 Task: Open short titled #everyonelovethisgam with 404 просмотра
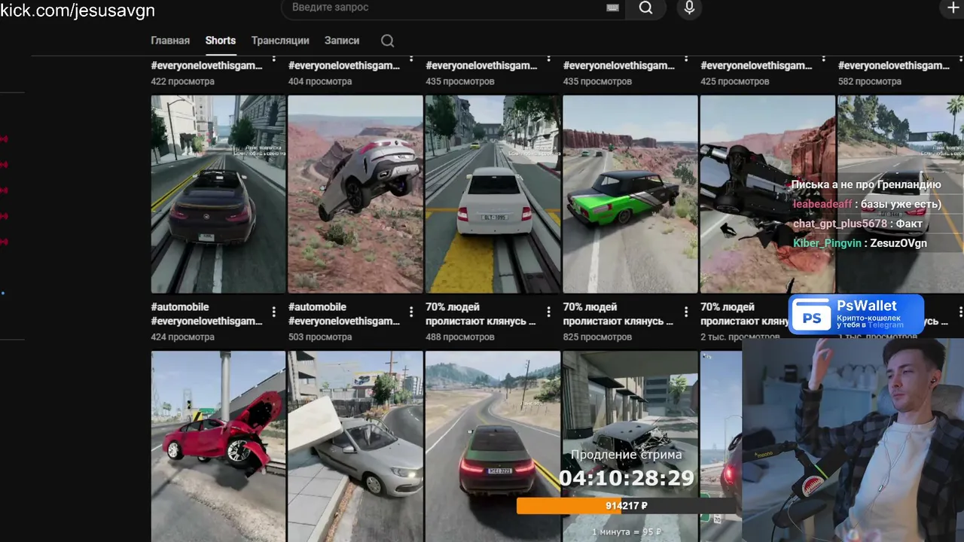tap(344, 65)
